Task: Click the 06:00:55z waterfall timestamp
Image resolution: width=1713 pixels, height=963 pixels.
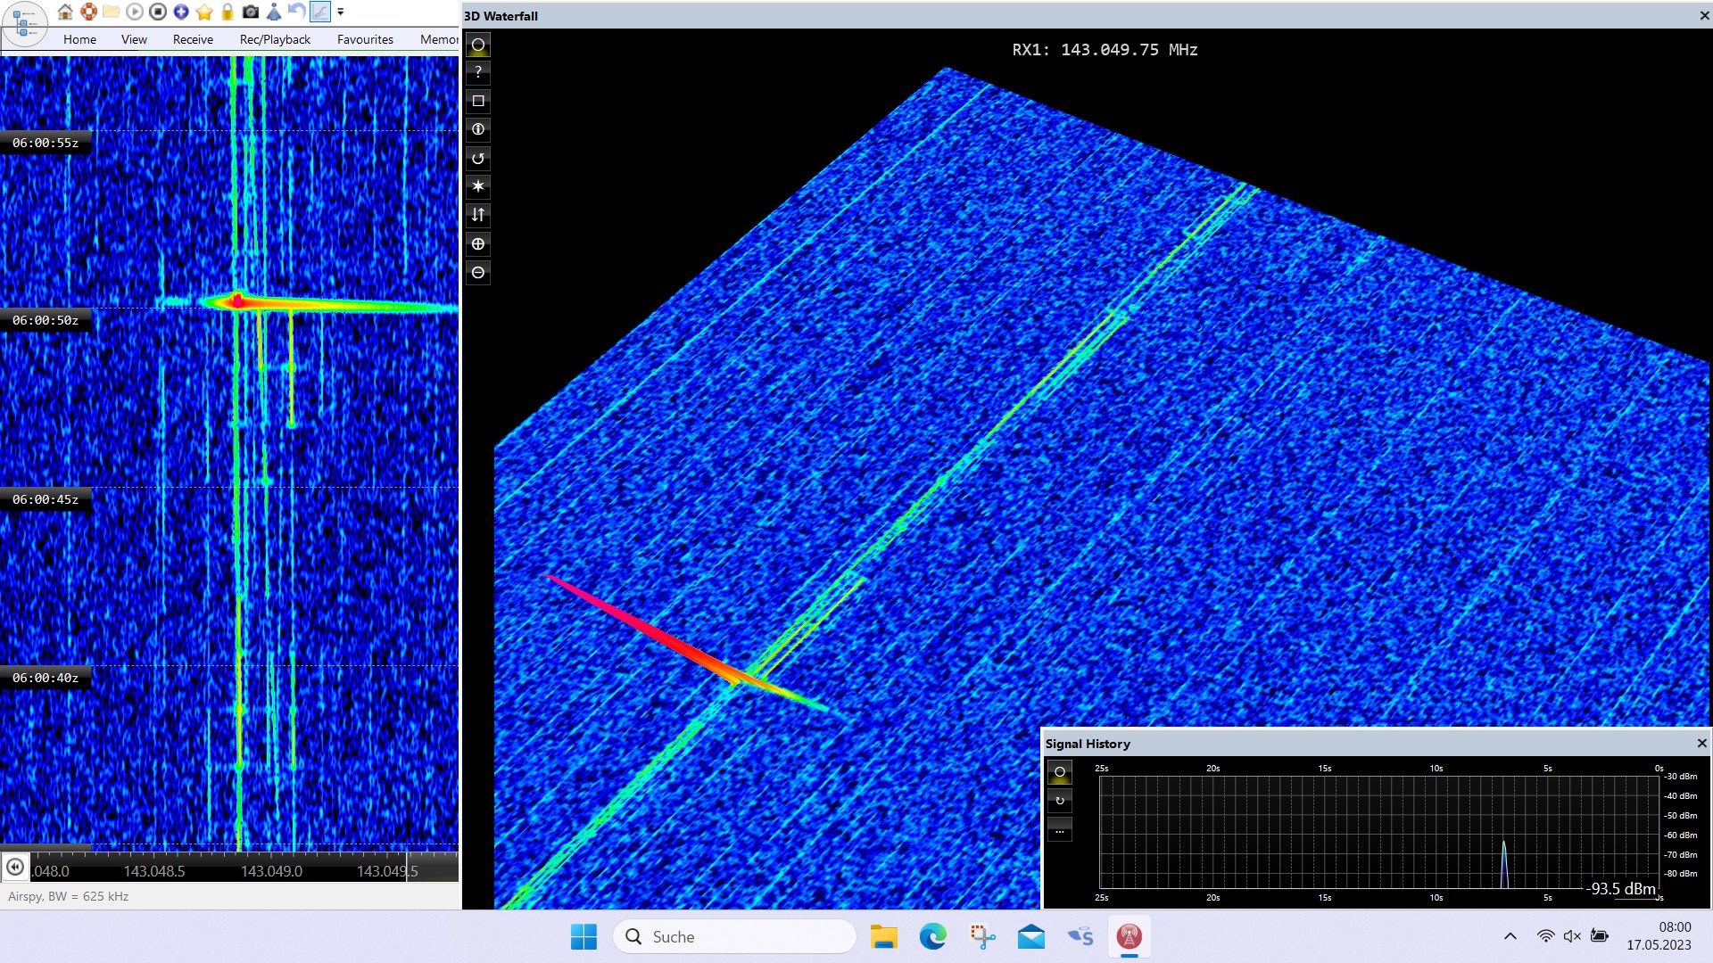Action: pos(46,143)
